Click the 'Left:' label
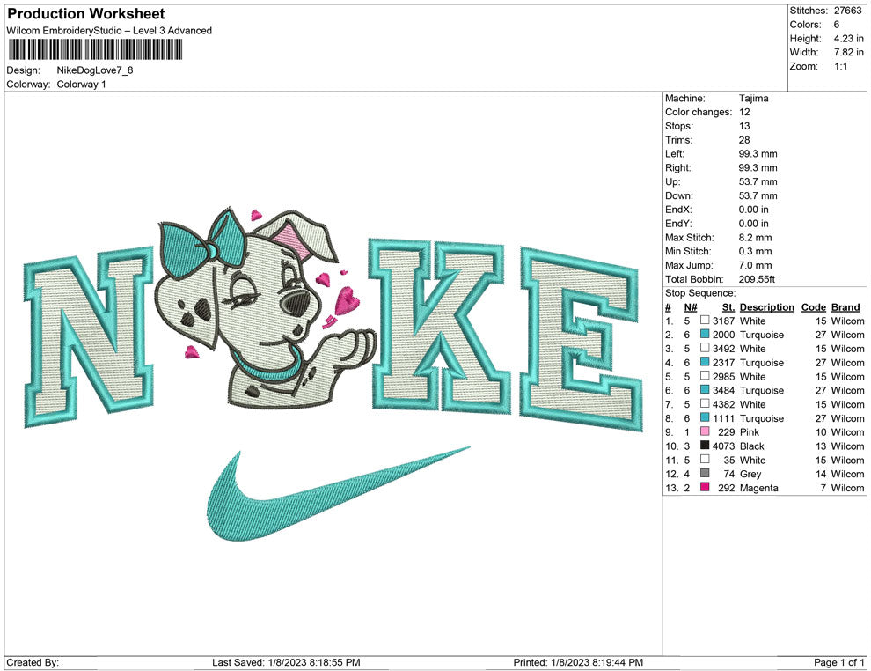The width and height of the screenshot is (871, 671). [674, 153]
